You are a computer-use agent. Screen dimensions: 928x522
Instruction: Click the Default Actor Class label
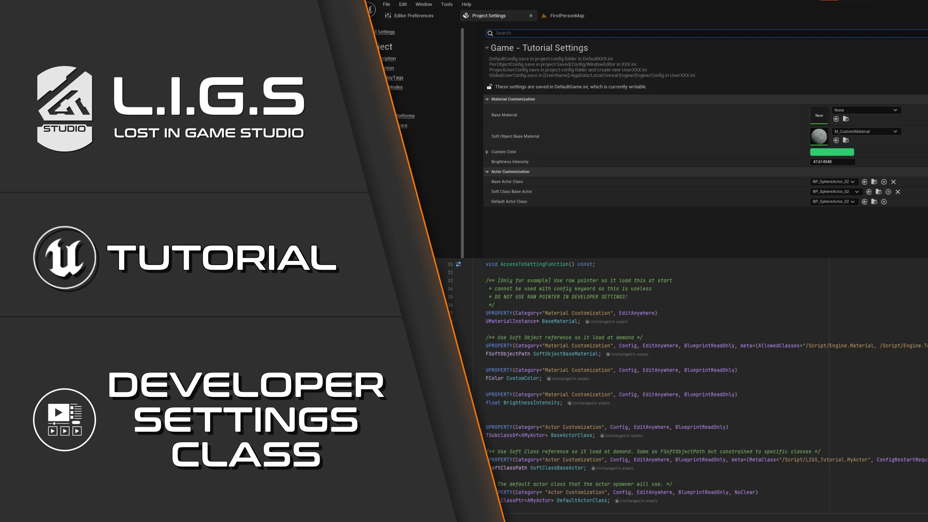tap(509, 202)
